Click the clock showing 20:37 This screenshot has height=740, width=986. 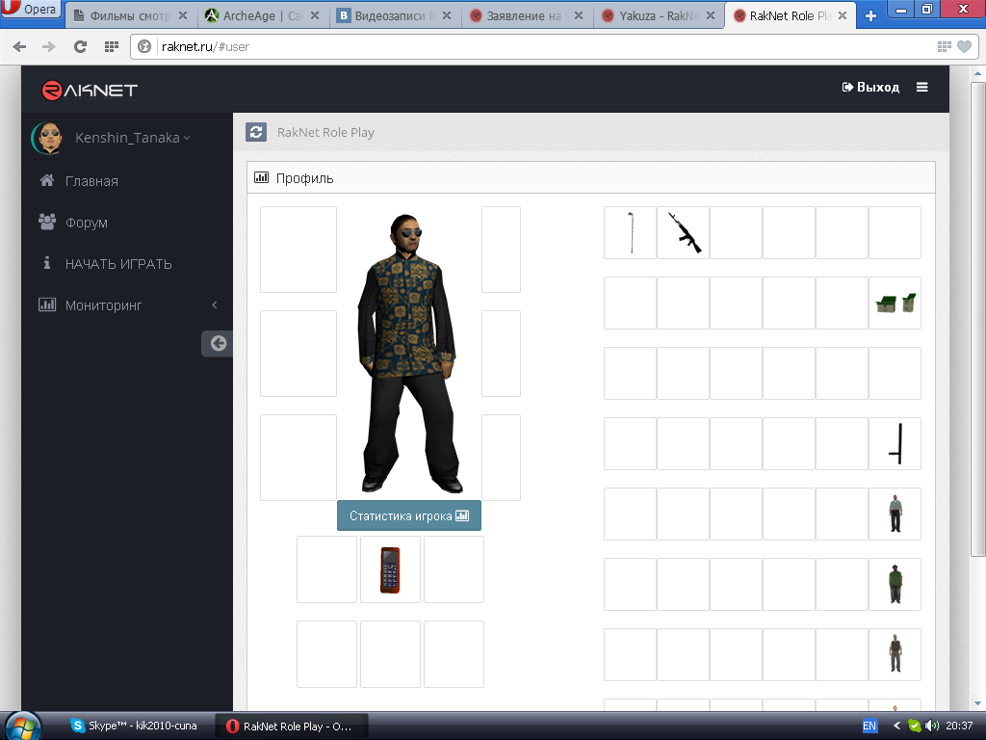960,727
